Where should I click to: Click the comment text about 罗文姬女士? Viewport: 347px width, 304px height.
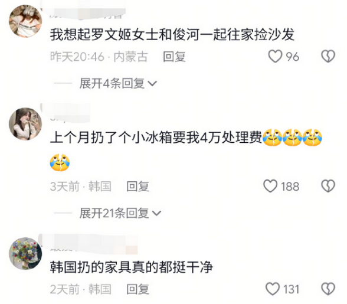tap(172, 35)
